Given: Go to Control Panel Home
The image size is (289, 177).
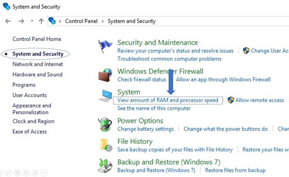Looking at the screenshot, I should pyautogui.click(x=37, y=39).
